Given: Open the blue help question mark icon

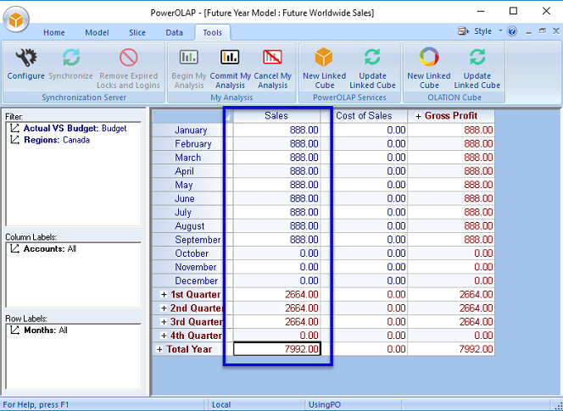Looking at the screenshot, I should pyautogui.click(x=512, y=31).
